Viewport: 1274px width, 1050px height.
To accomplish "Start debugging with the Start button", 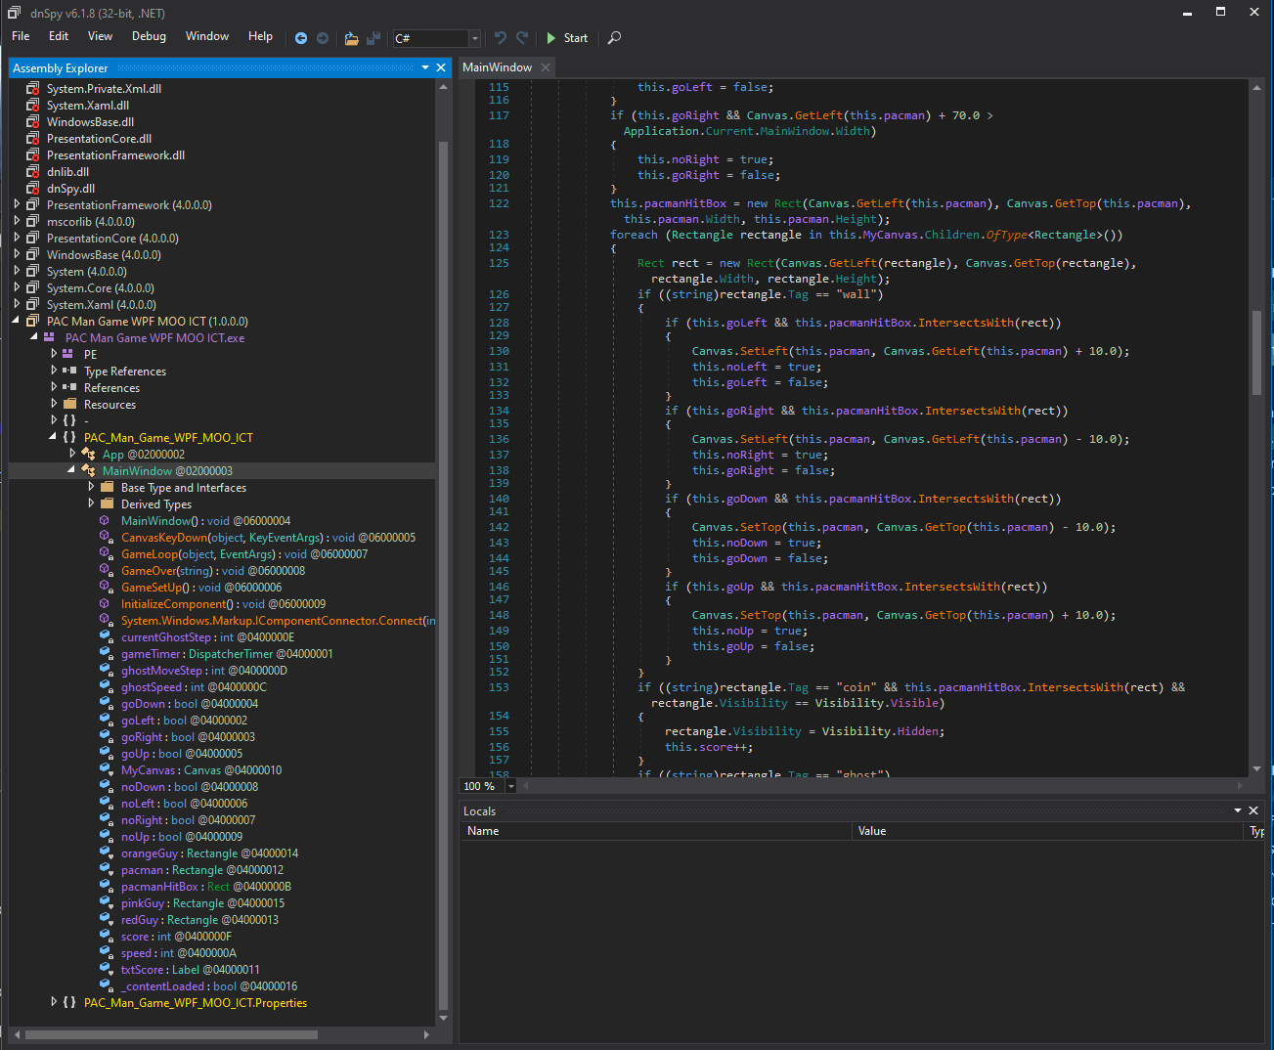I will [567, 38].
